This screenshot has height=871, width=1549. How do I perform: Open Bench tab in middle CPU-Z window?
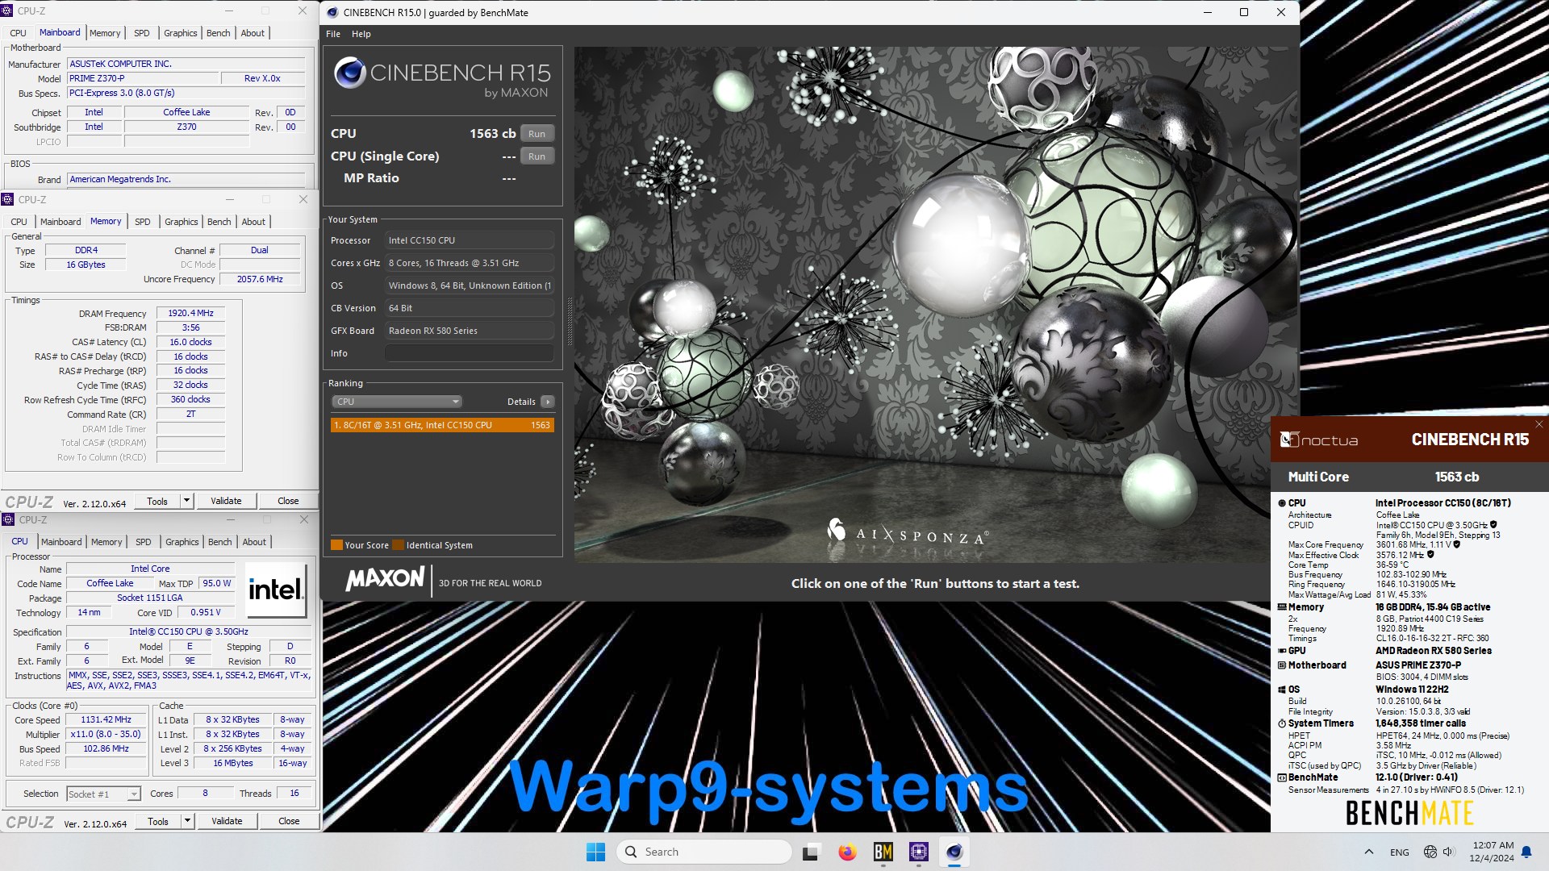coord(219,222)
